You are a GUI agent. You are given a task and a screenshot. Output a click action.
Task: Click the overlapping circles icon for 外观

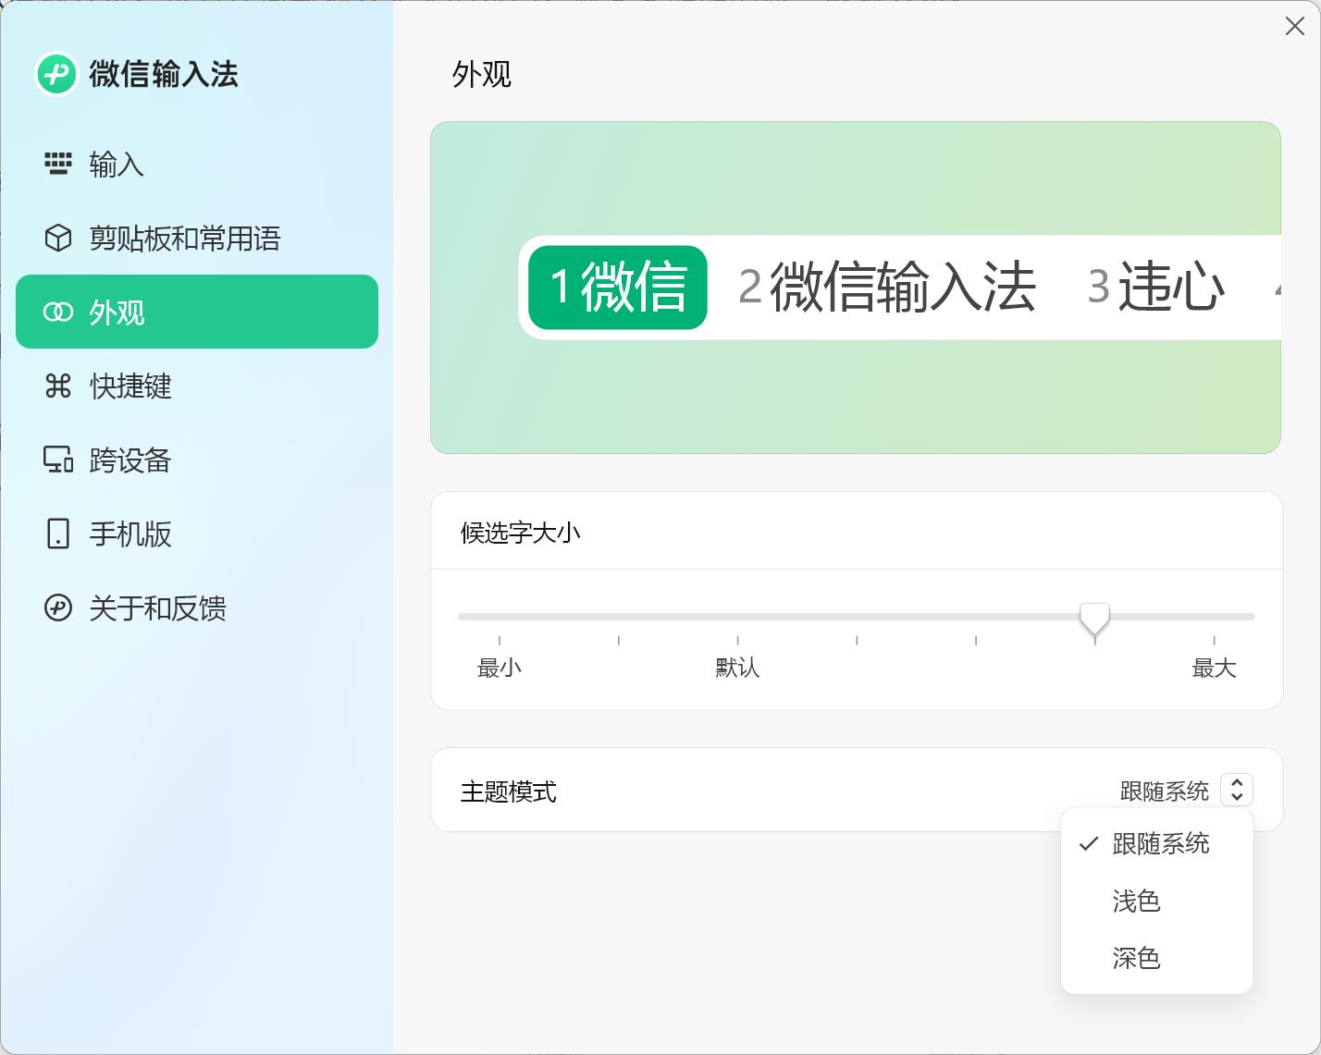point(58,313)
